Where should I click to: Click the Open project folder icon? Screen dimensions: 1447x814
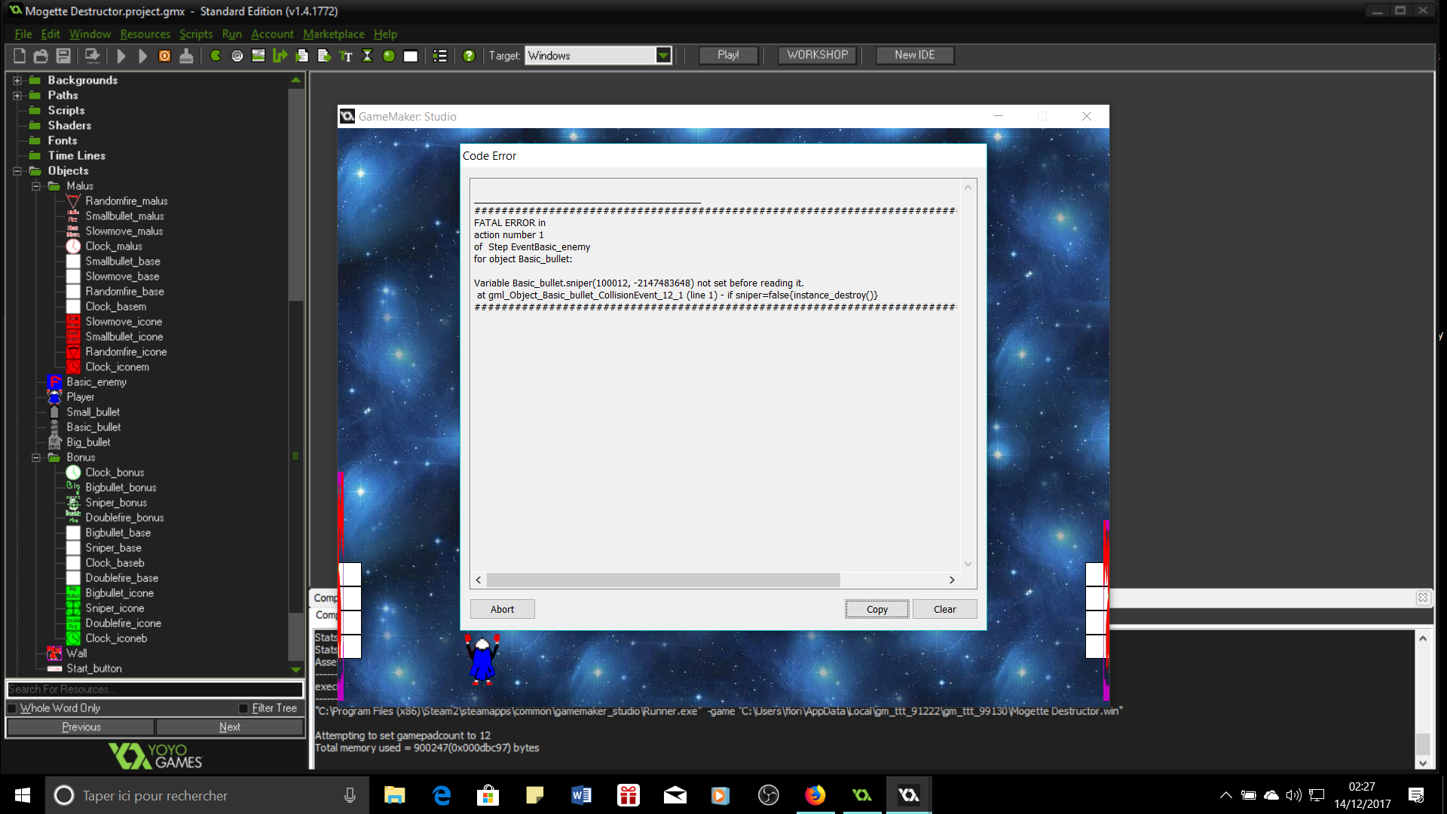tap(41, 56)
